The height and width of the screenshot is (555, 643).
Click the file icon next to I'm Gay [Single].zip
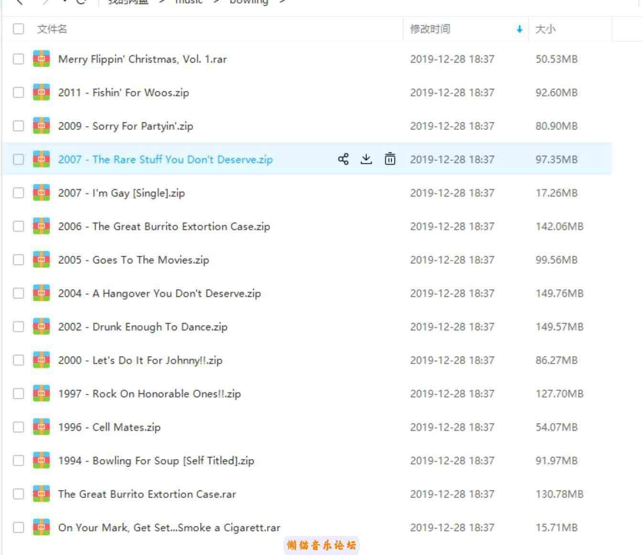point(41,193)
